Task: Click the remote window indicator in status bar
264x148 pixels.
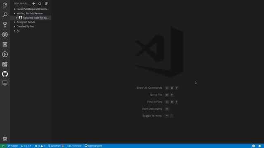Action: coord(3,146)
